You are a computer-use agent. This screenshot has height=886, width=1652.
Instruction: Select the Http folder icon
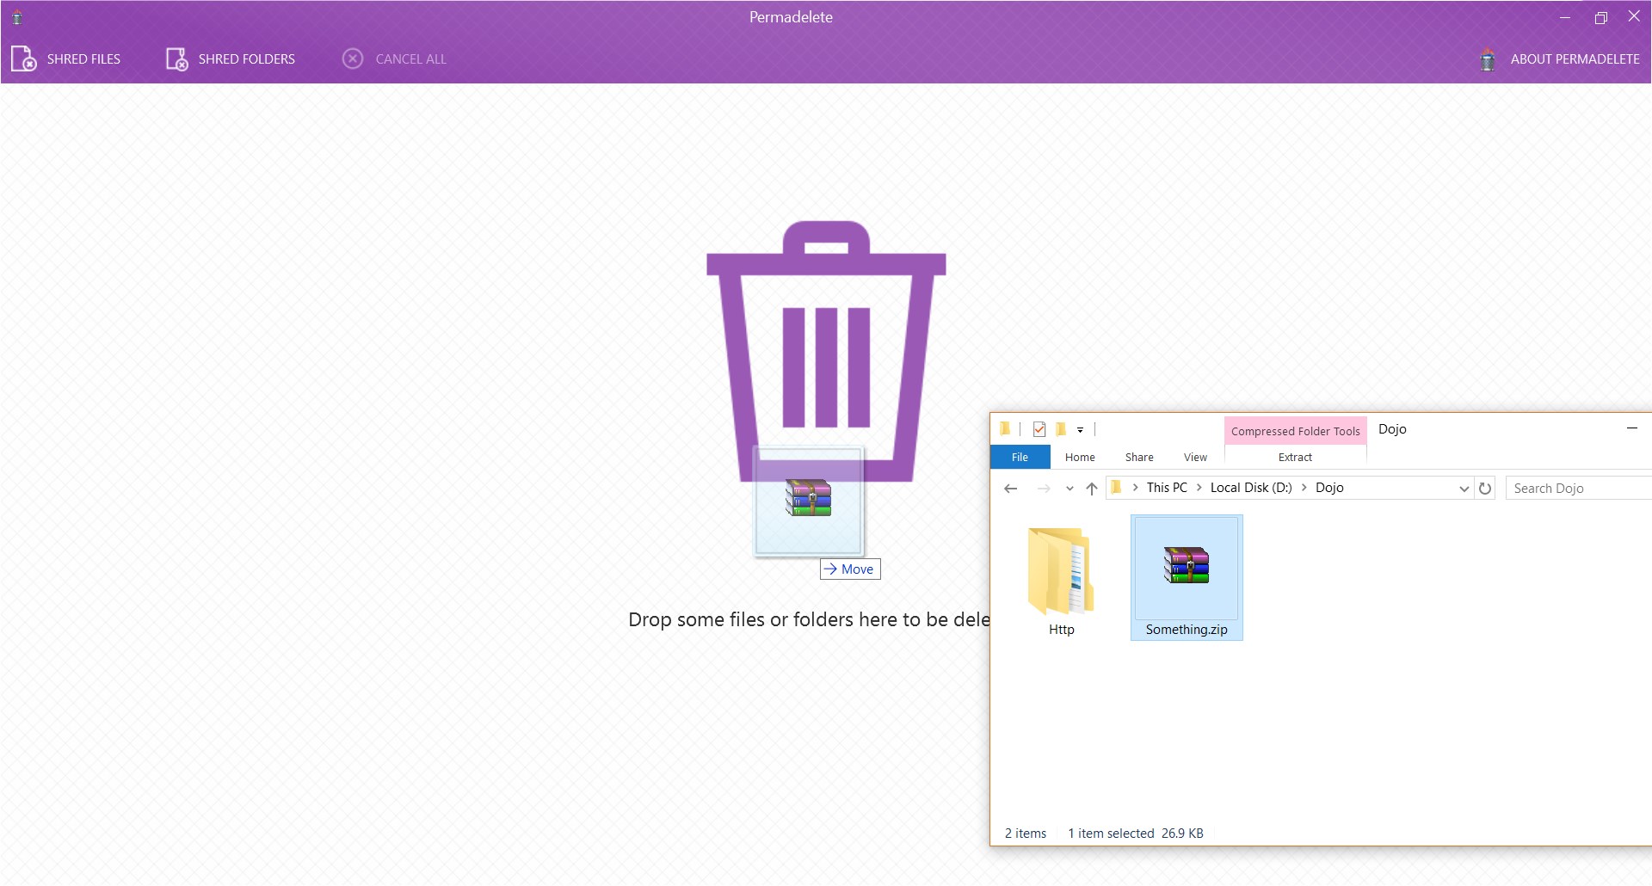click(x=1061, y=571)
